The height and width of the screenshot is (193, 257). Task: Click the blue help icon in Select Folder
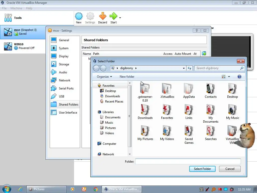click(239, 77)
